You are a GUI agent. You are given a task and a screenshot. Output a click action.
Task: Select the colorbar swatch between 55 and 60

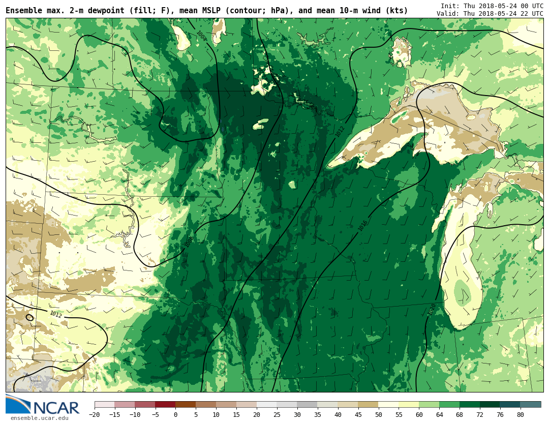click(x=409, y=405)
